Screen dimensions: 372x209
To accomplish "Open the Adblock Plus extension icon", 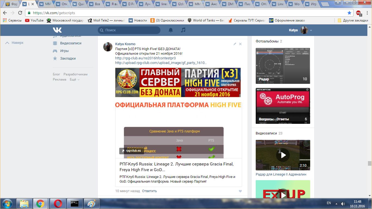I will tap(359, 13).
